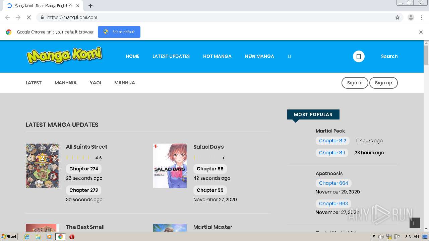This screenshot has width=429, height=241.
Task: Click the small icon after NEW MANGA
Action: 289,56
